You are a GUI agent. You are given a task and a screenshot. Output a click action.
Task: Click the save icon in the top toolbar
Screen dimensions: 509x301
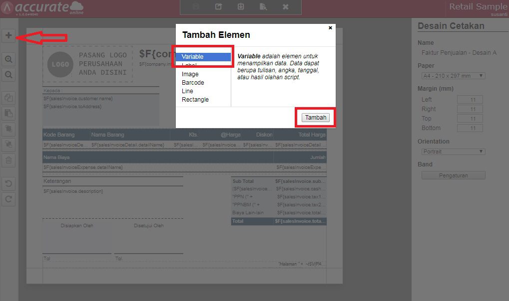pos(195,7)
